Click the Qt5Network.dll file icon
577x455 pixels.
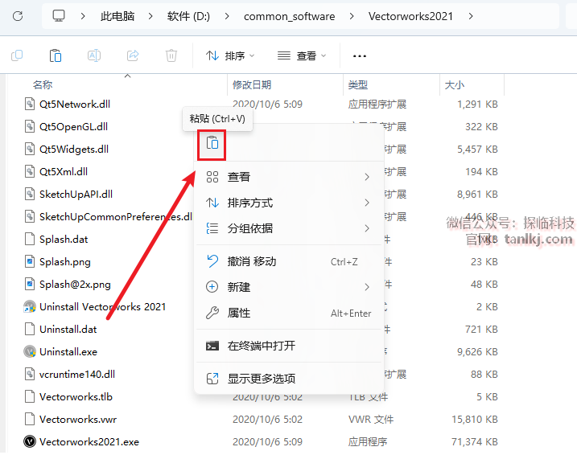(30, 104)
